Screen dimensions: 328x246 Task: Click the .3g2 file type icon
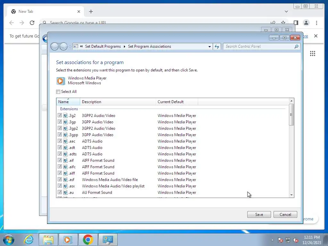tap(65, 115)
